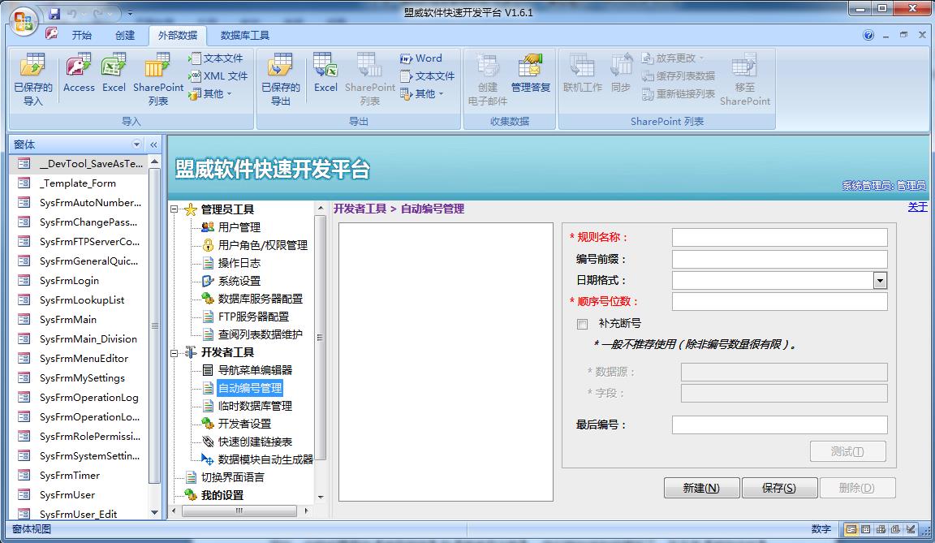Switch to Design view icon in status bar
935x543 pixels.
click(910, 529)
